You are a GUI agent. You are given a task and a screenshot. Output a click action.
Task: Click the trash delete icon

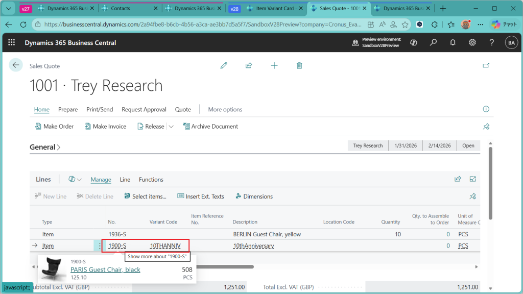pos(299,66)
